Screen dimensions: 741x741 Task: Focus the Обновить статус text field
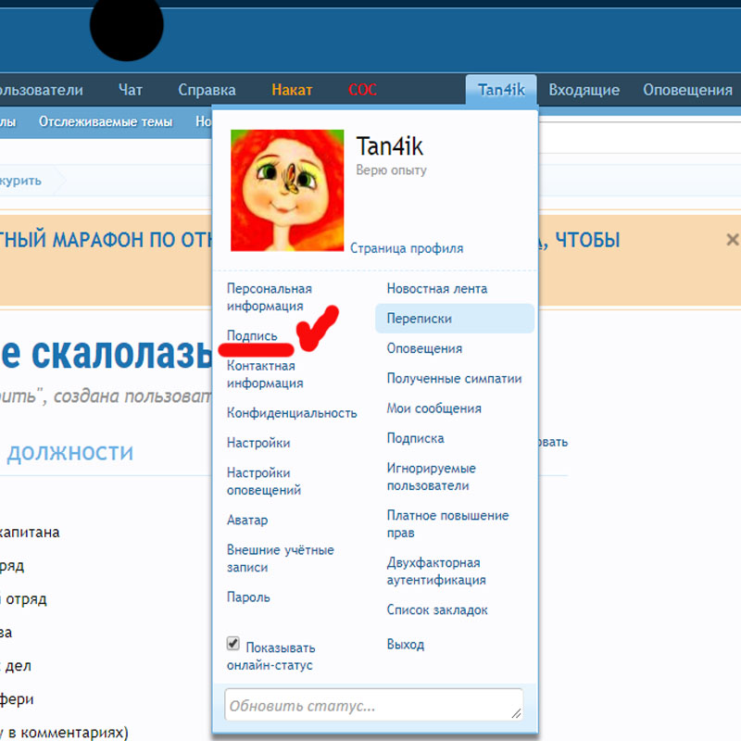374,705
